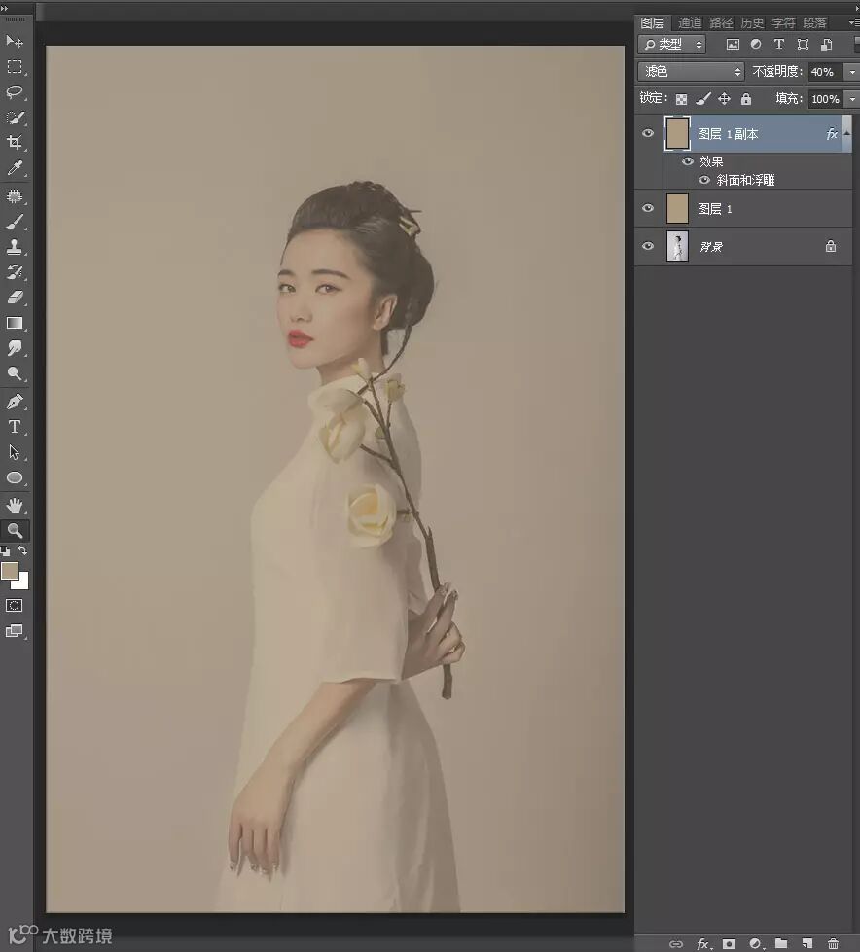The height and width of the screenshot is (952, 860).
Task: Open the opacity slider arrow
Action: click(x=852, y=72)
